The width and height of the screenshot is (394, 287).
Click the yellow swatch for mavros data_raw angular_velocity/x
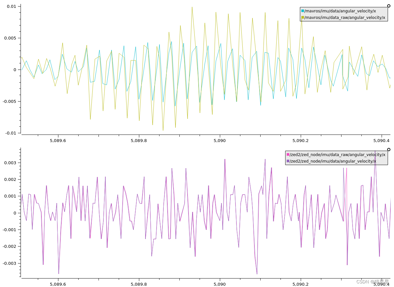303,18
